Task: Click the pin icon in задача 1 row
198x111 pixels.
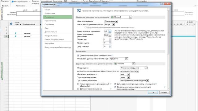Action: [x=15, y=33]
